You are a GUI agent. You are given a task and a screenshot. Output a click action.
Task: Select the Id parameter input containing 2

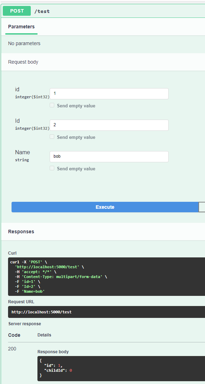coord(109,125)
